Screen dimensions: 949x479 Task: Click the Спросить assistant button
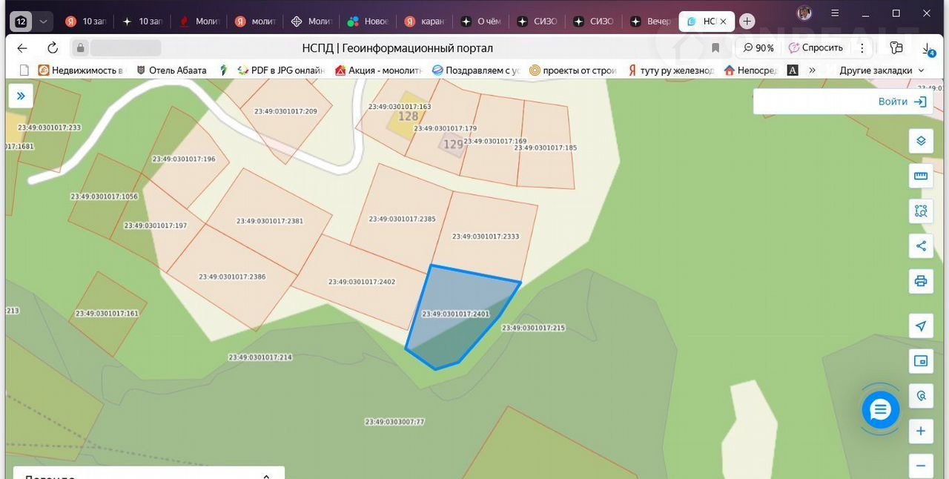point(816,48)
